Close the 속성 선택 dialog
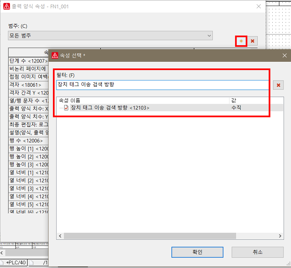 [x=284, y=55]
